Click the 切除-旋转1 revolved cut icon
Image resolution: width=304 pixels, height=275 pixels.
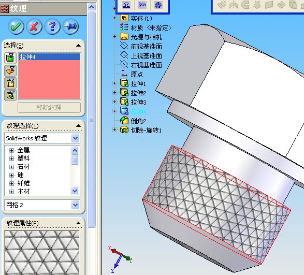point(124,130)
